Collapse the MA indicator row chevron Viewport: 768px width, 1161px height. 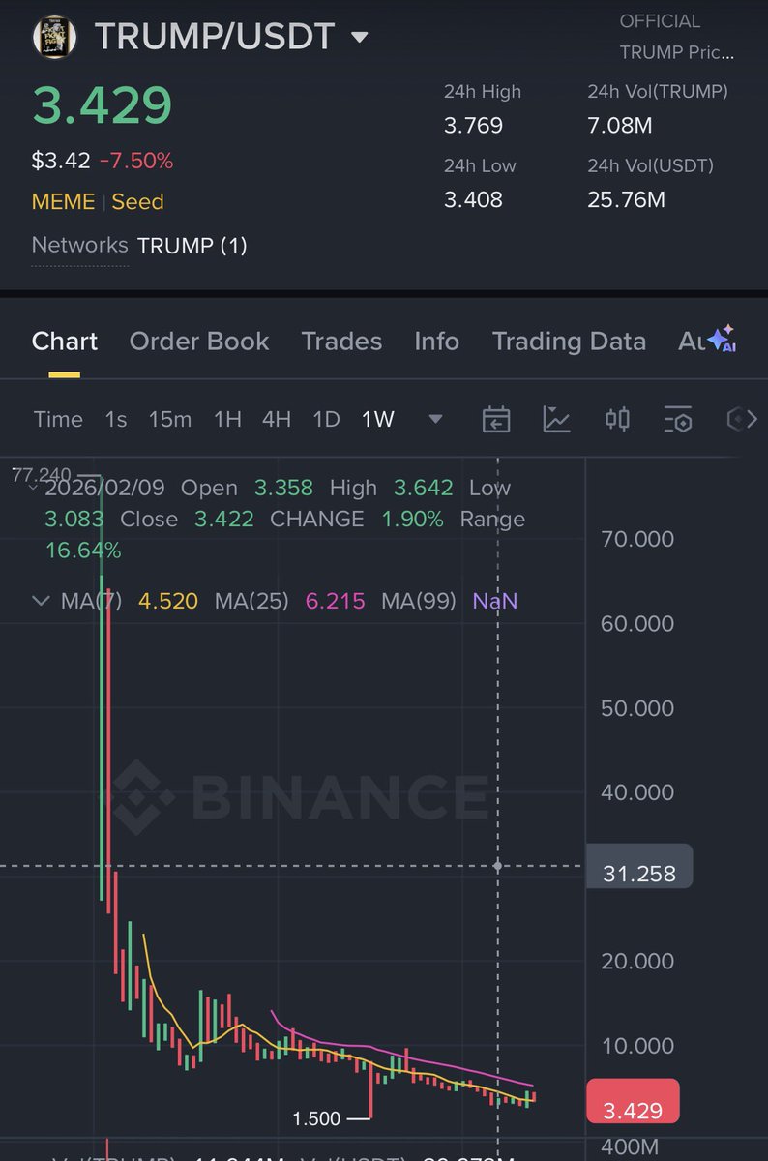(41, 601)
